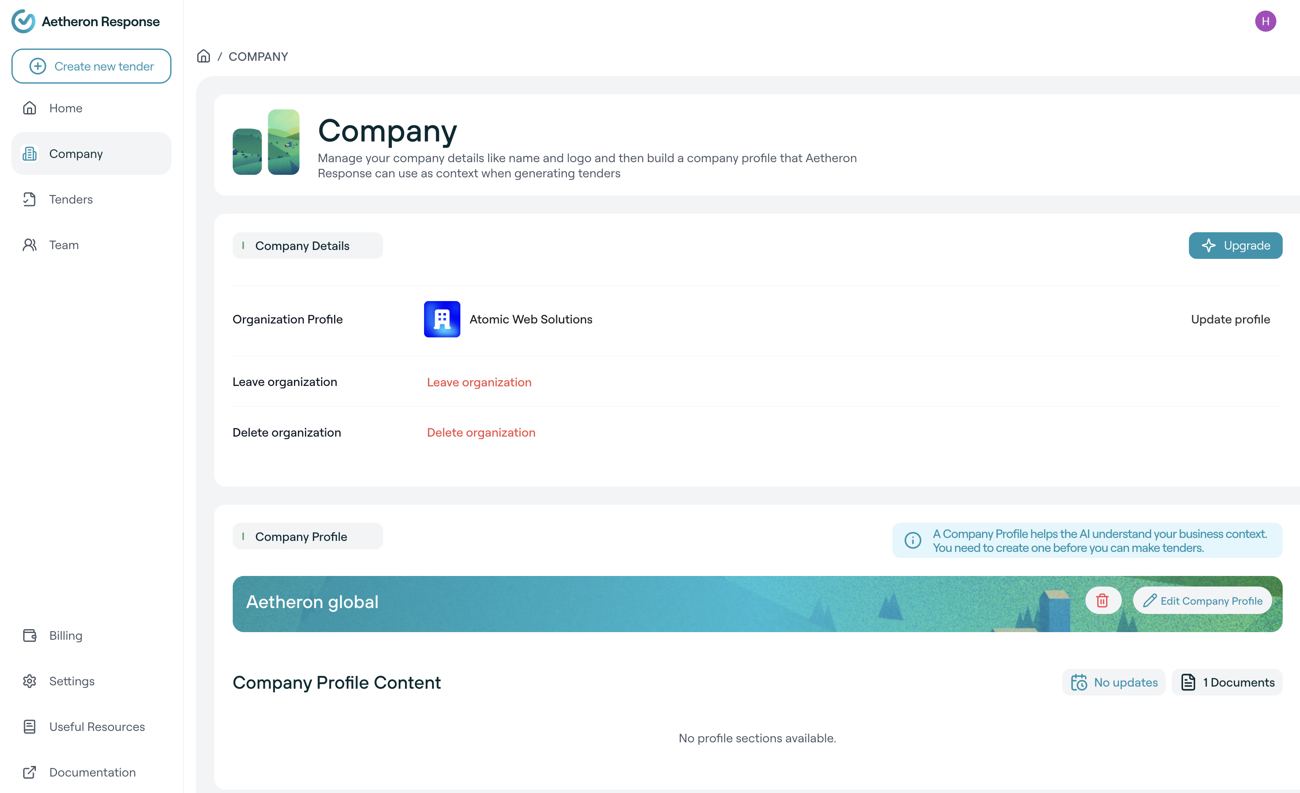1300x793 pixels.
Task: Click Update profile link
Action: [1230, 319]
